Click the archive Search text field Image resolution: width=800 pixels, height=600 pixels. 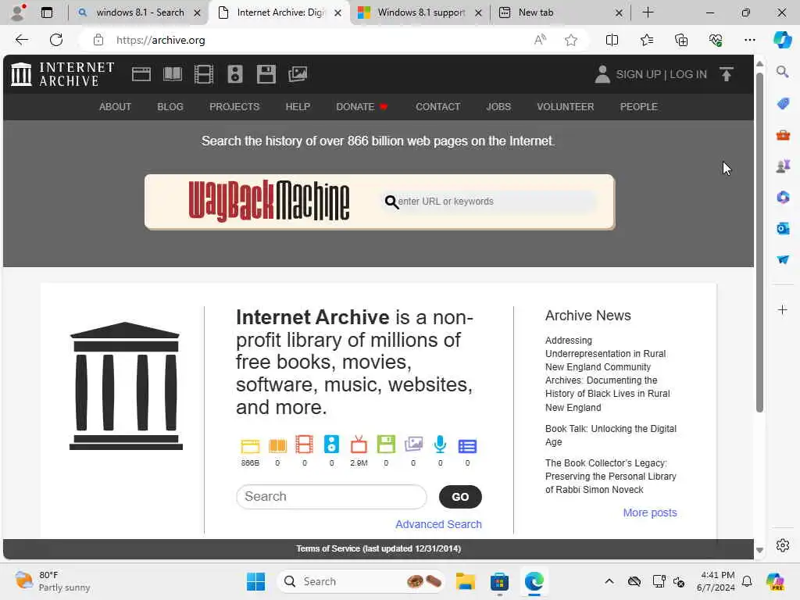331,497
